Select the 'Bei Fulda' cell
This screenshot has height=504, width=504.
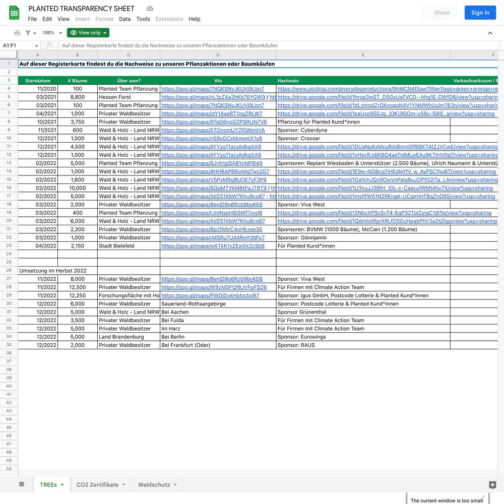coord(218,321)
